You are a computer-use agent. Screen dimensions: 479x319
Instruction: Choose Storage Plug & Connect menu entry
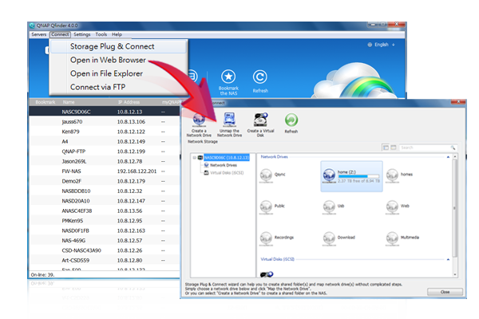[x=113, y=46]
